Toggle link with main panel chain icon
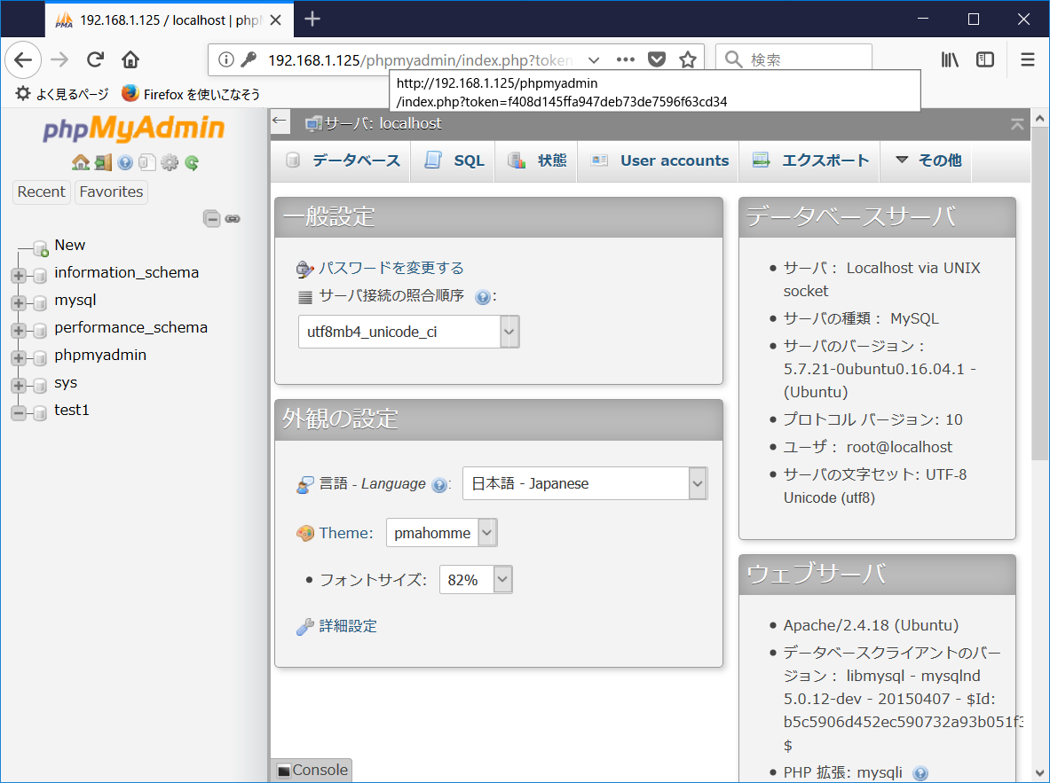The image size is (1050, 783). click(233, 219)
